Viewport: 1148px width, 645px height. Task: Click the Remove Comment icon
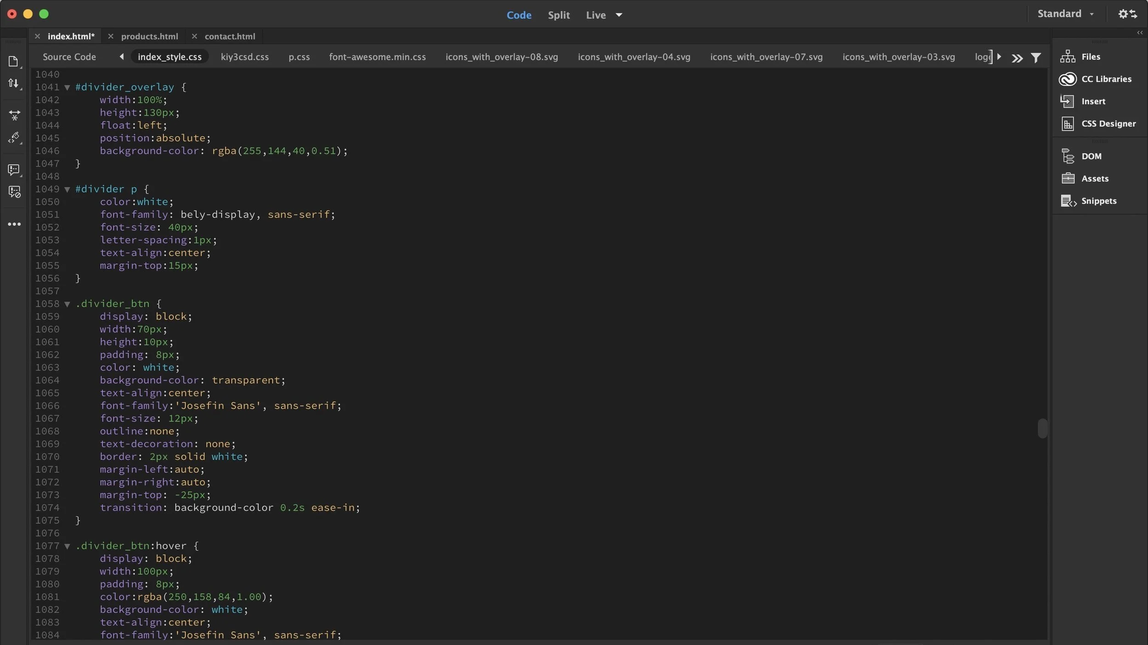pyautogui.click(x=14, y=192)
